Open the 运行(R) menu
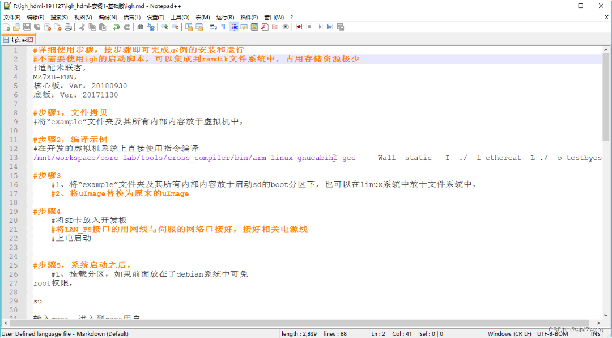Image resolution: width=612 pixels, height=338 pixels. click(x=225, y=17)
